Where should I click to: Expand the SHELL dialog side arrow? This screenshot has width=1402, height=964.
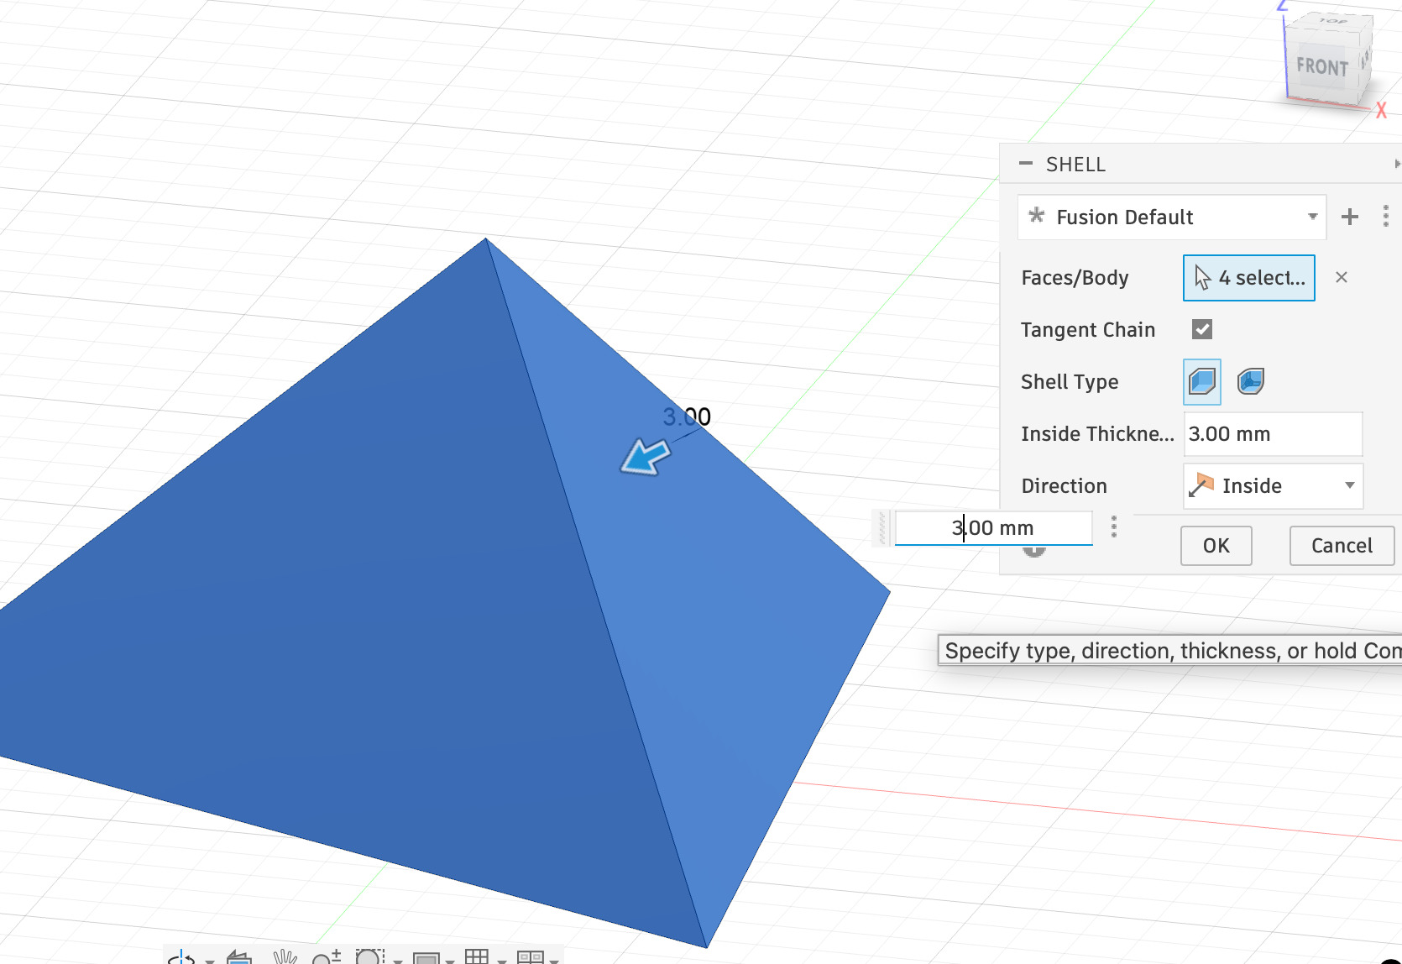click(1397, 164)
